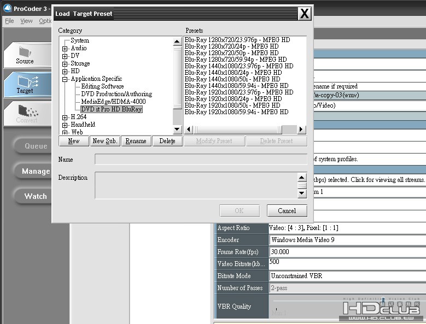This screenshot has height=324, width=426.
Task: Expand the Audio category
Action: tap(65, 49)
